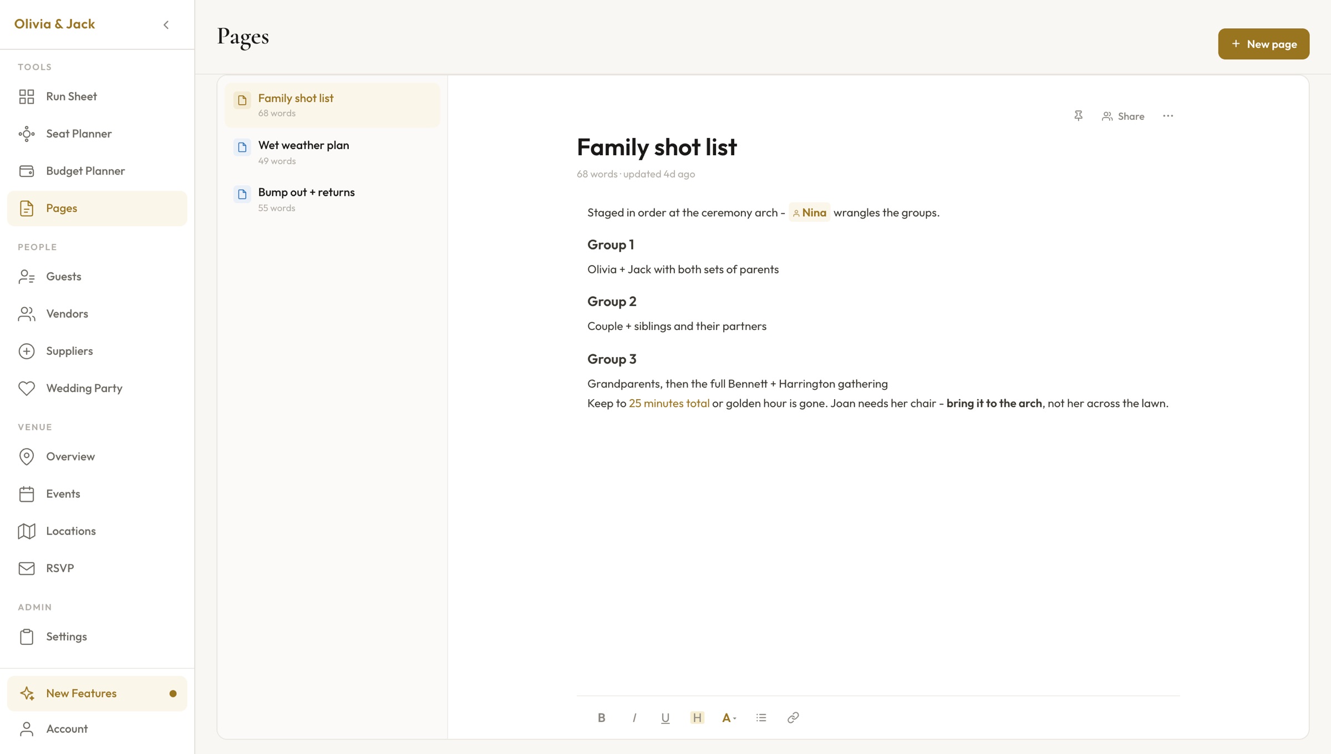Click the Group 3 heading
1331x754 pixels.
click(x=612, y=359)
